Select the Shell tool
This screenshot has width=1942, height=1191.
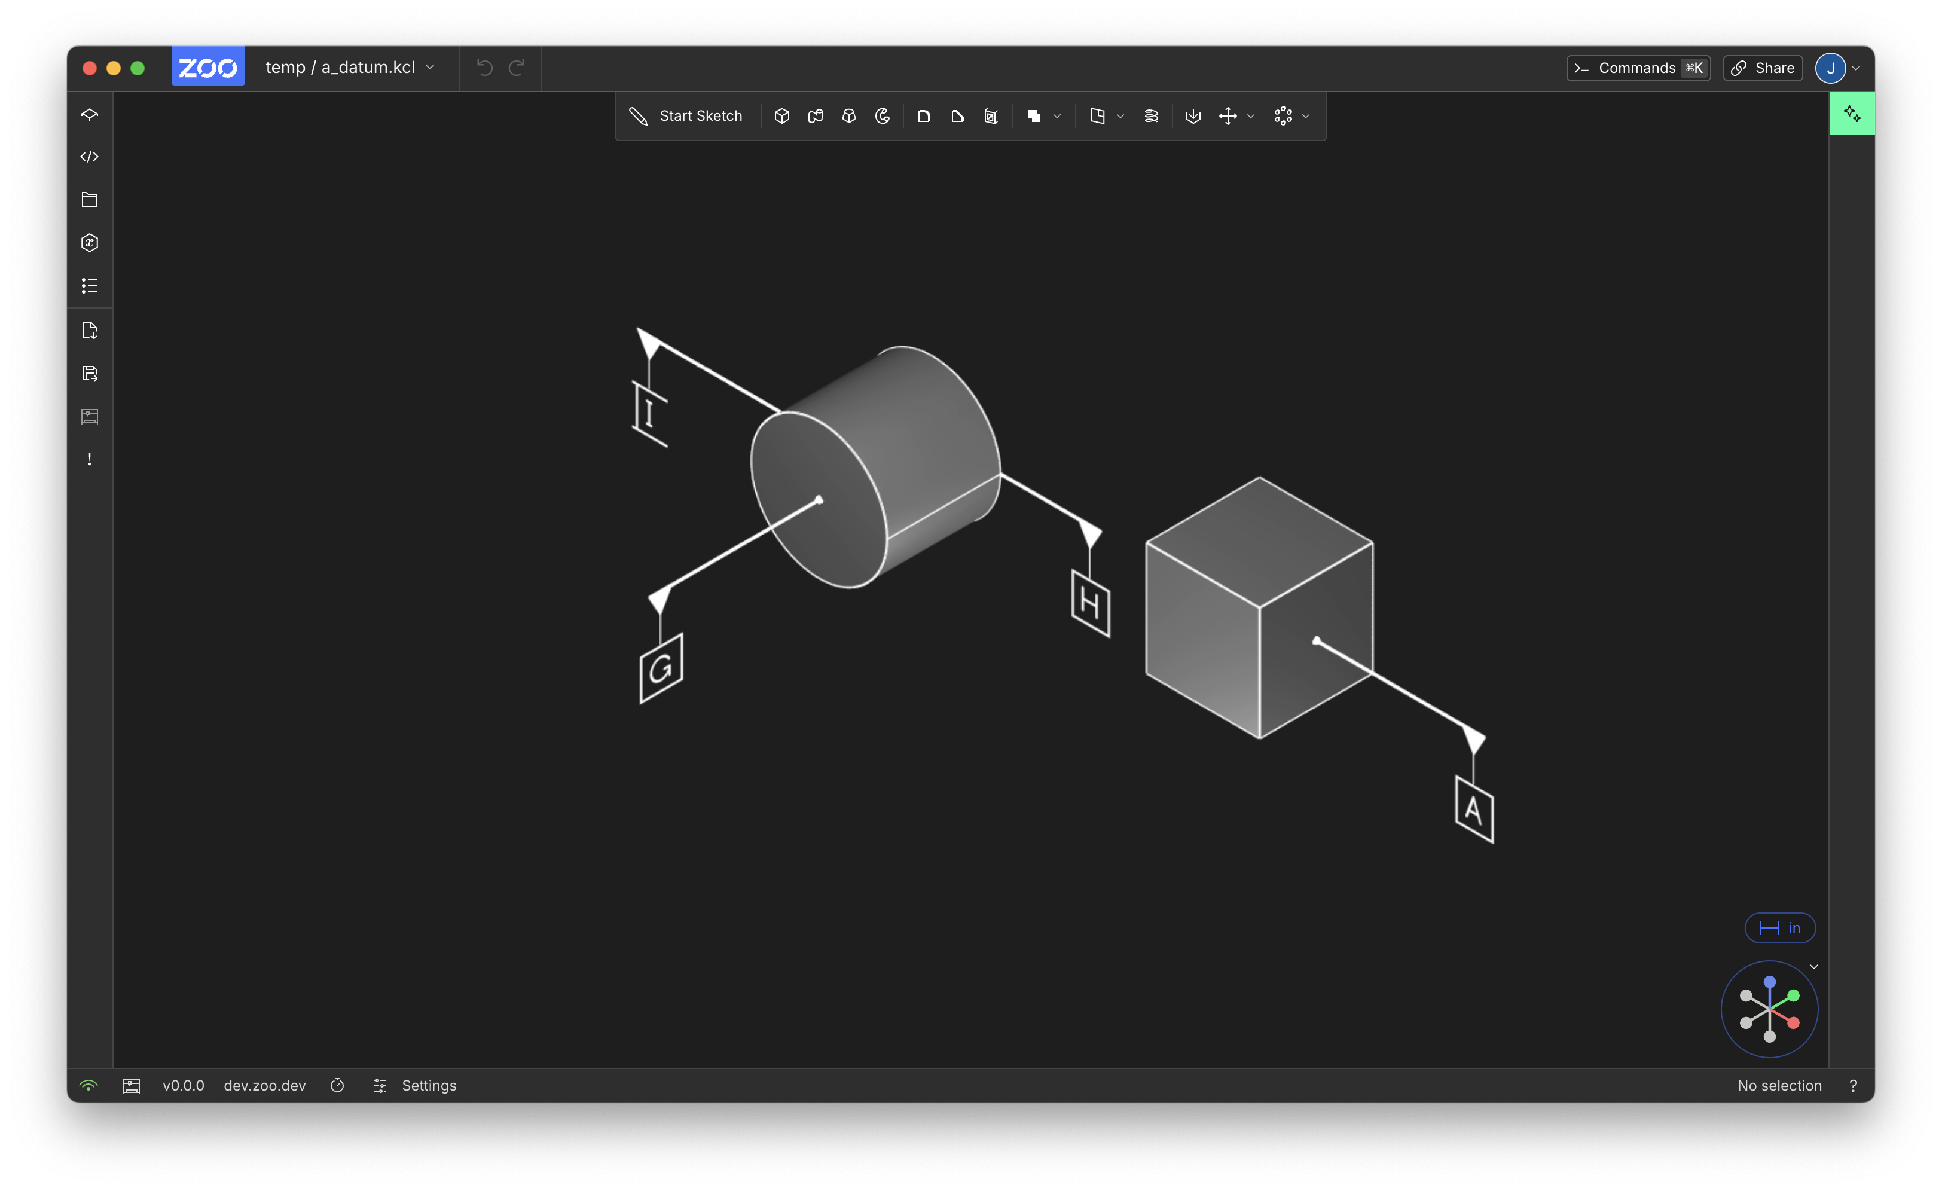(x=991, y=116)
